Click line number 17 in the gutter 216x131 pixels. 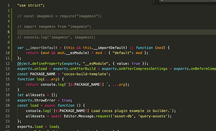[x=8, y=90]
